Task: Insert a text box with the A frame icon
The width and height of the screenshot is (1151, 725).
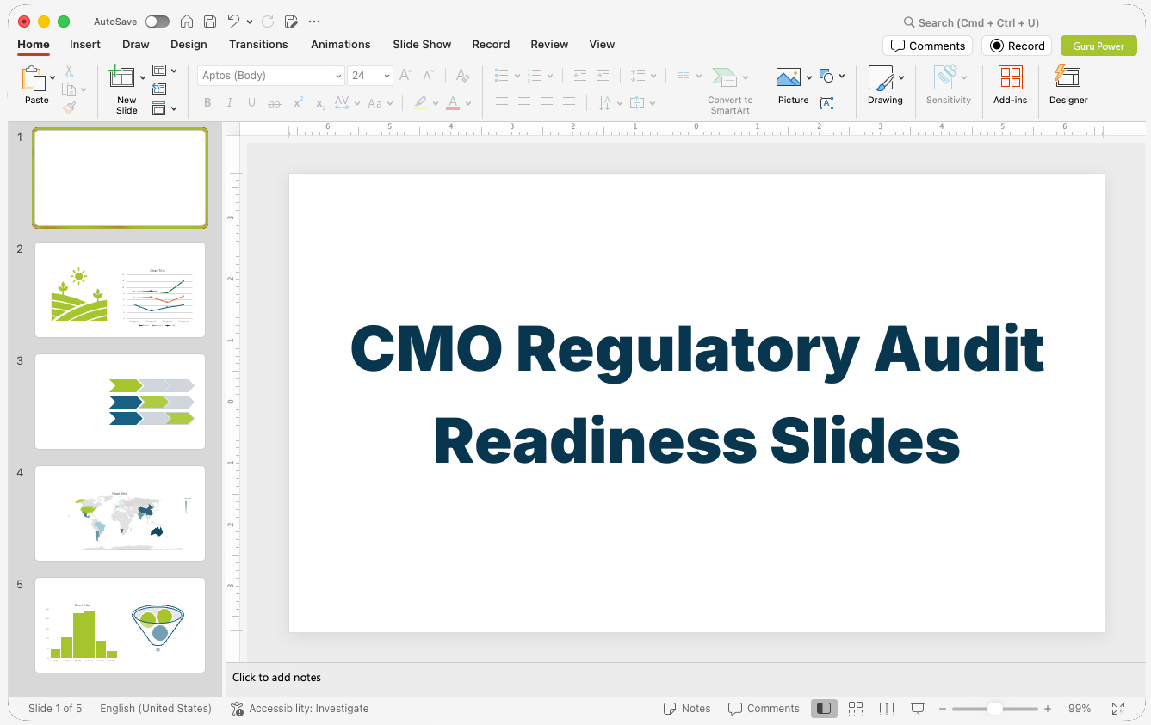Action: point(826,103)
